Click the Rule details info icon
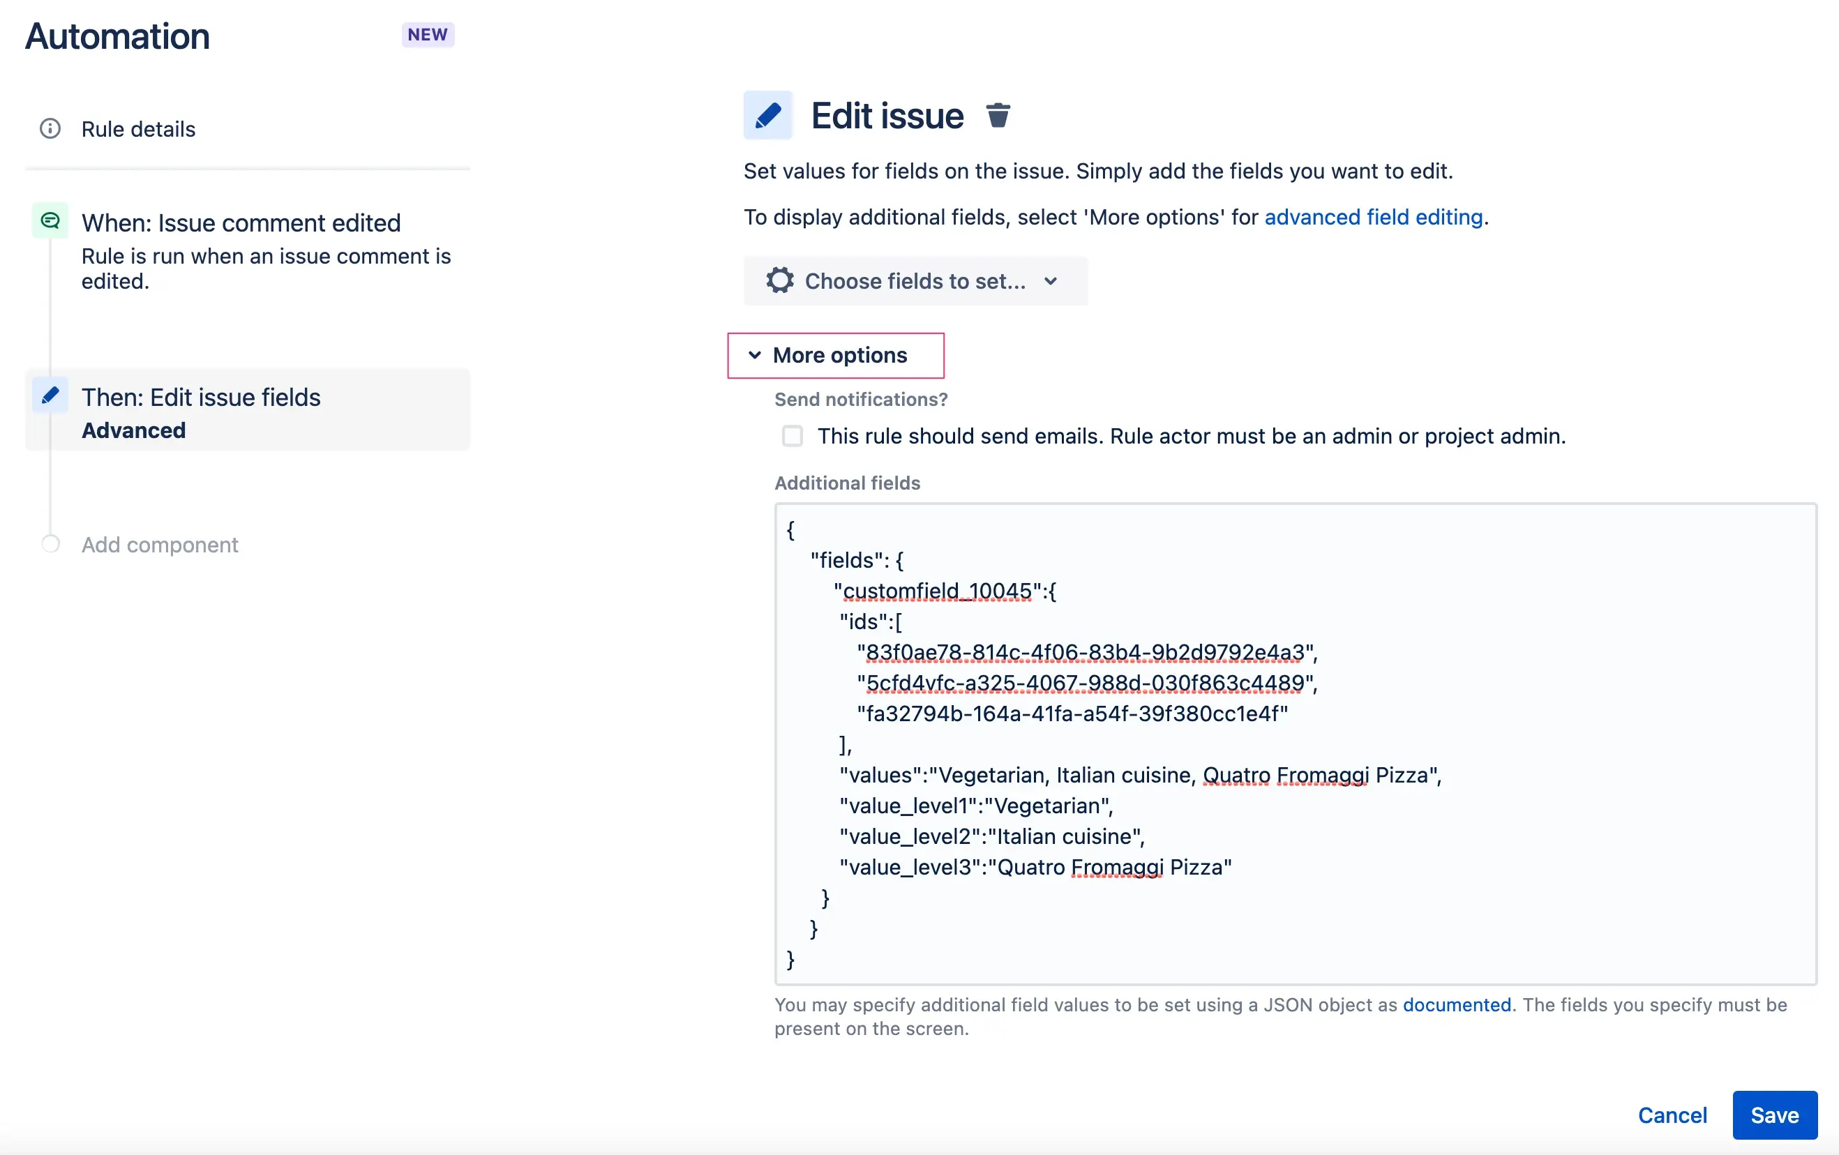The width and height of the screenshot is (1839, 1155). [50, 129]
